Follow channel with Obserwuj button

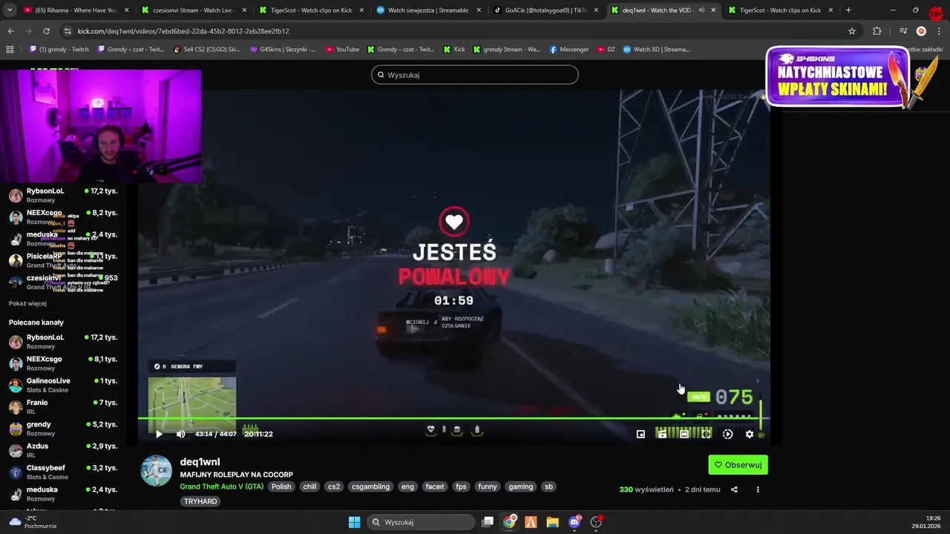click(738, 465)
